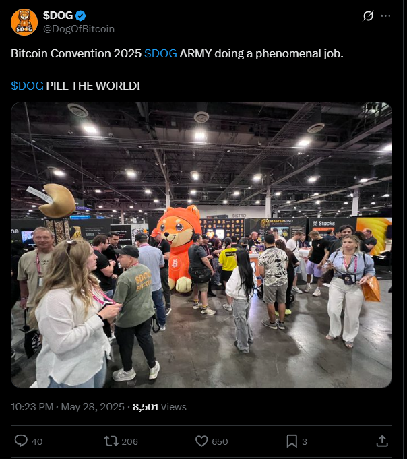This screenshot has width=407, height=459.
Task: Click the $DOG display name
Action: (x=58, y=16)
